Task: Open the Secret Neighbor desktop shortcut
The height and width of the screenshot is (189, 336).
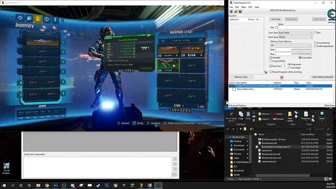Action: [6, 168]
